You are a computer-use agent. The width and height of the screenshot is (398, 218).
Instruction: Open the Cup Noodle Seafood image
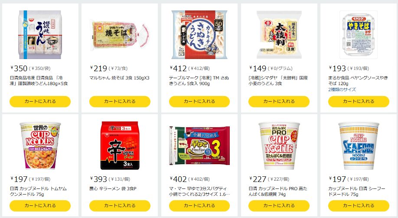pyautogui.click(x=359, y=145)
